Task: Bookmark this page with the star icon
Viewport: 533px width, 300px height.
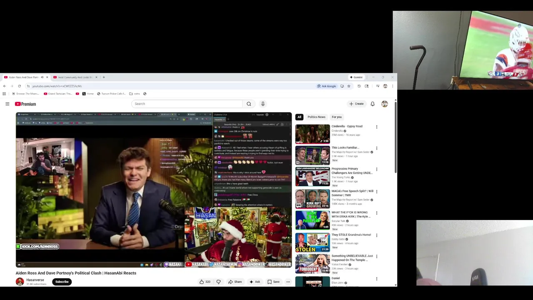Action: [349, 86]
